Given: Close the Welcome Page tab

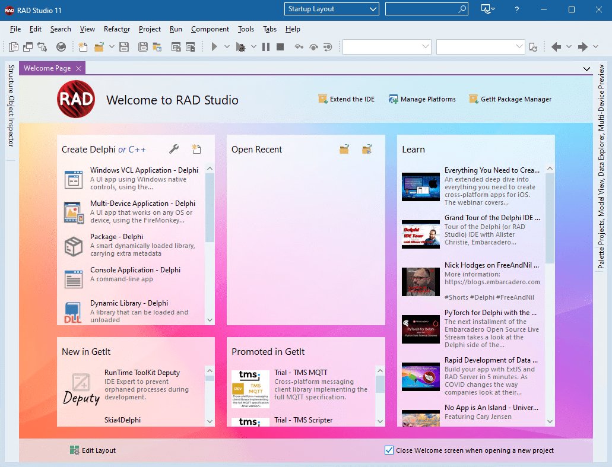Looking at the screenshot, I should tap(79, 69).
